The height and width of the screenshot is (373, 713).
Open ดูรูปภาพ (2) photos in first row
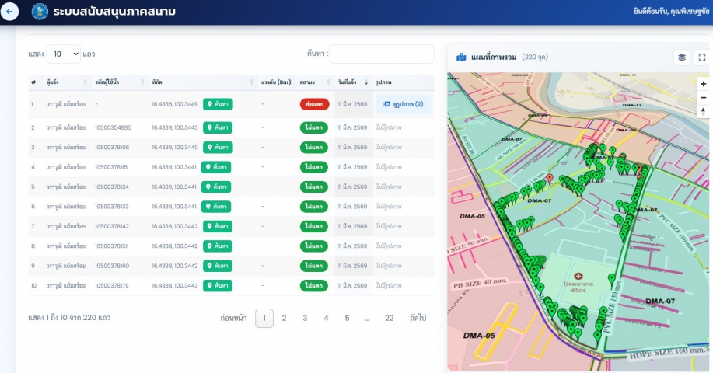pos(403,104)
